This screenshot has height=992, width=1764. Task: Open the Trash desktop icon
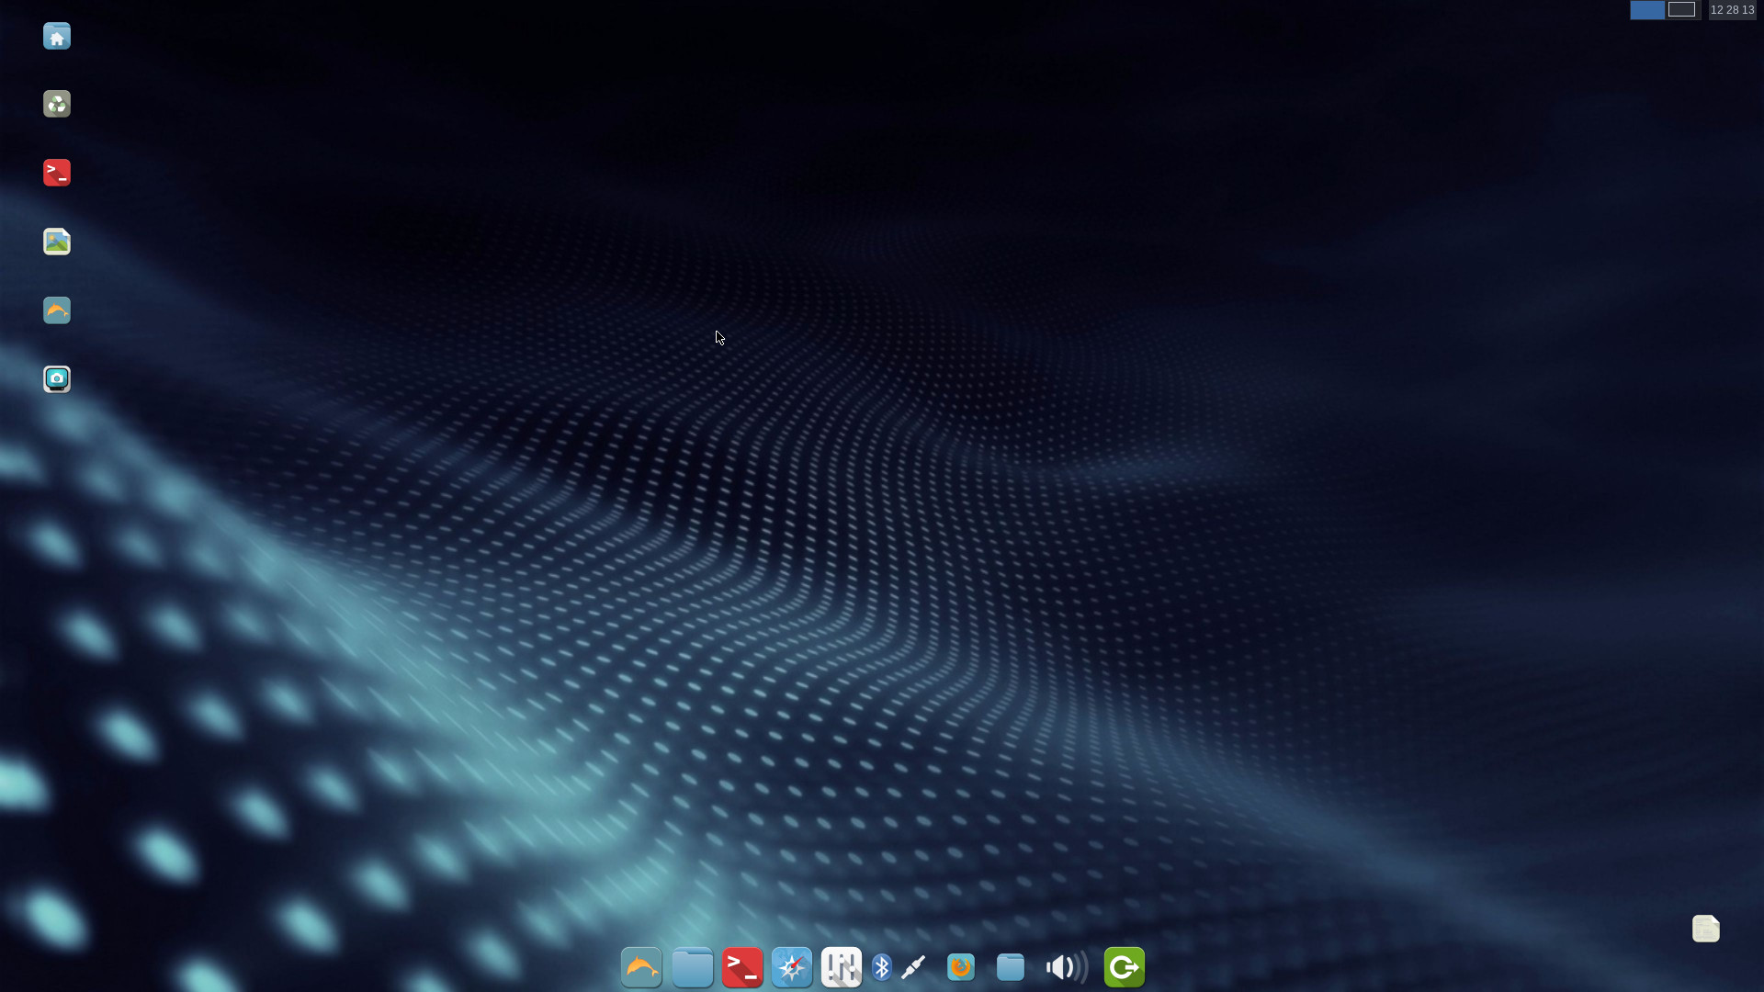click(x=57, y=104)
